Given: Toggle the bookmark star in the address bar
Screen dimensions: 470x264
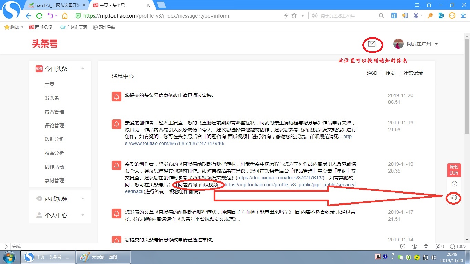Looking at the screenshot, I should point(294,15).
